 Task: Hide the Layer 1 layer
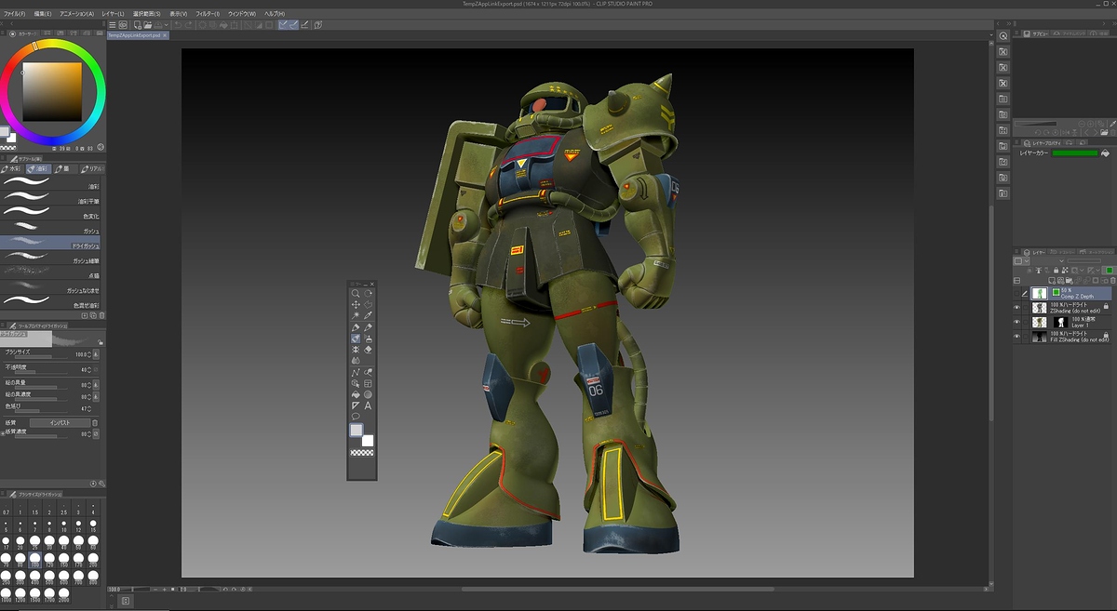pos(1016,322)
